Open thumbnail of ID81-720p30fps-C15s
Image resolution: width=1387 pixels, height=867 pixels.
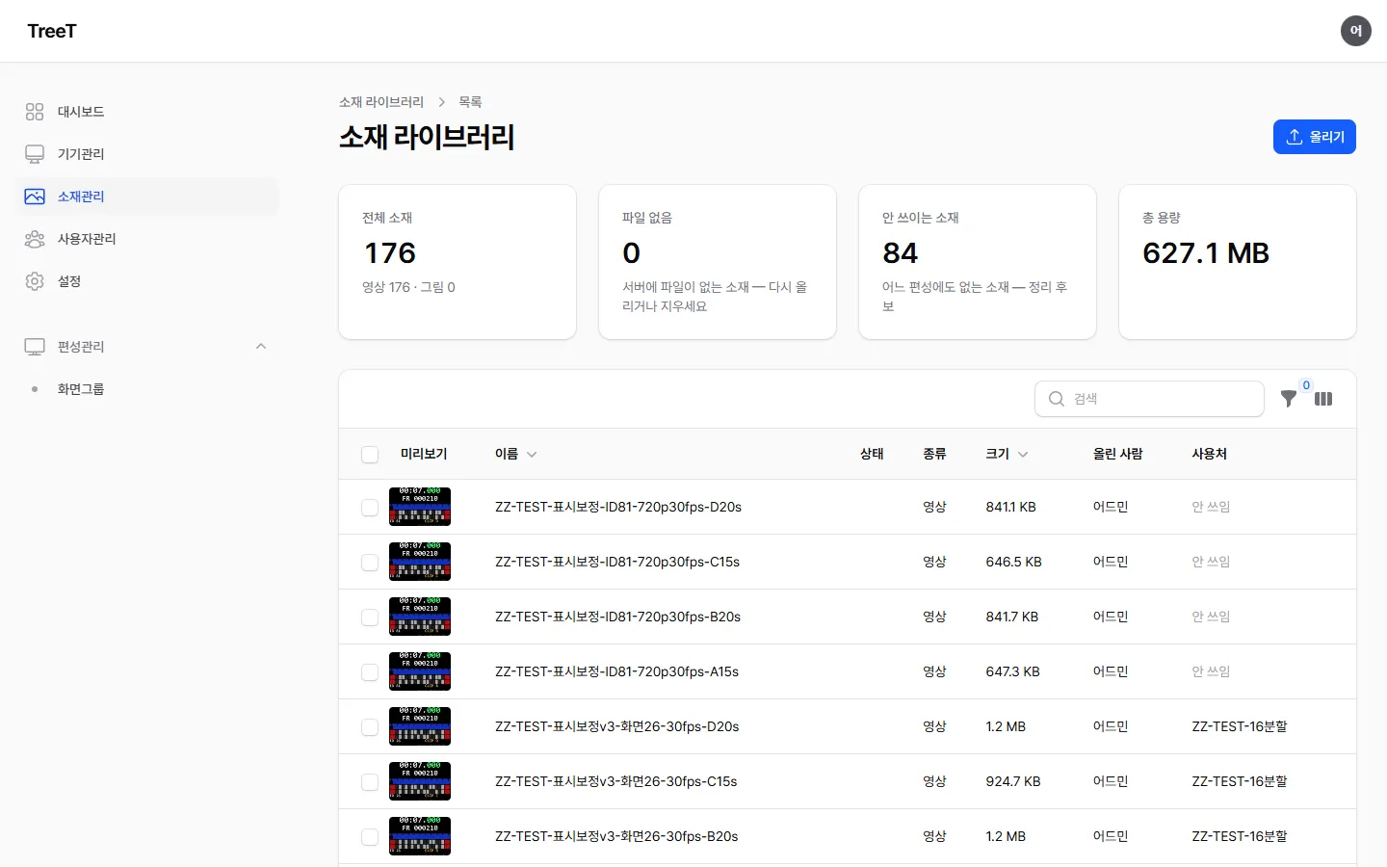point(420,562)
